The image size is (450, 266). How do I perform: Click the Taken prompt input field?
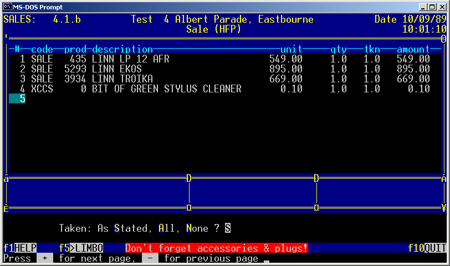click(228, 228)
